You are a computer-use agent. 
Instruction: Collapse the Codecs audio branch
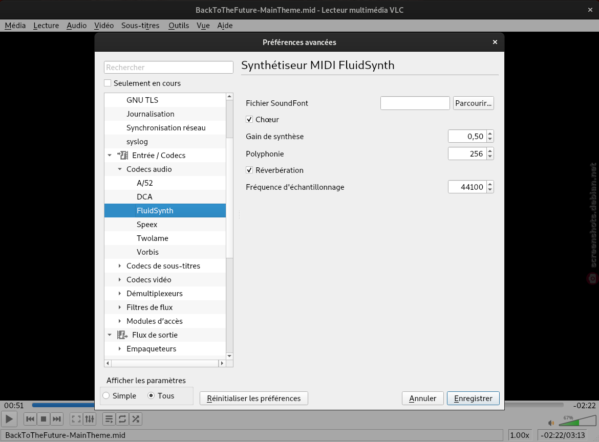coord(120,169)
